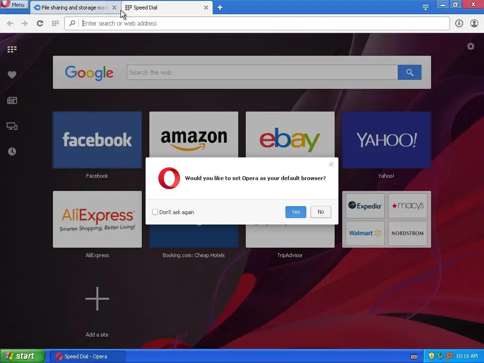Viewport: 484px width, 363px height.
Task: Open bookmarks via the sidebar heart icon
Action: click(x=12, y=74)
